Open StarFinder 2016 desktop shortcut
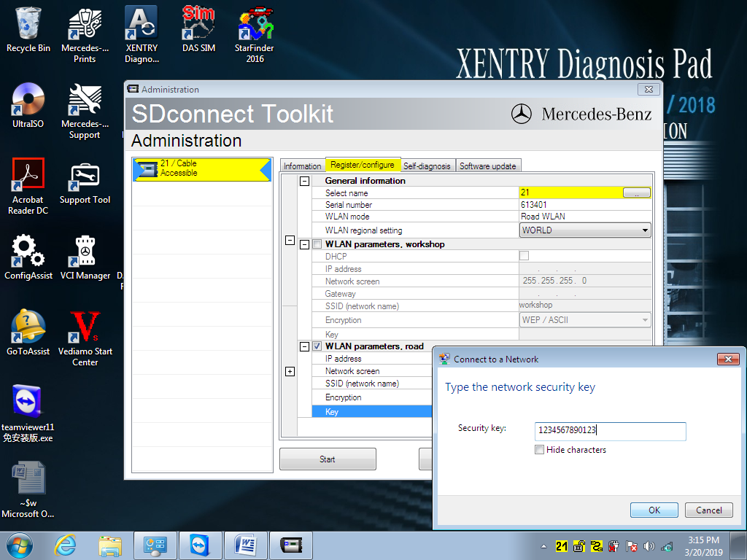747x560 pixels. 255,35
